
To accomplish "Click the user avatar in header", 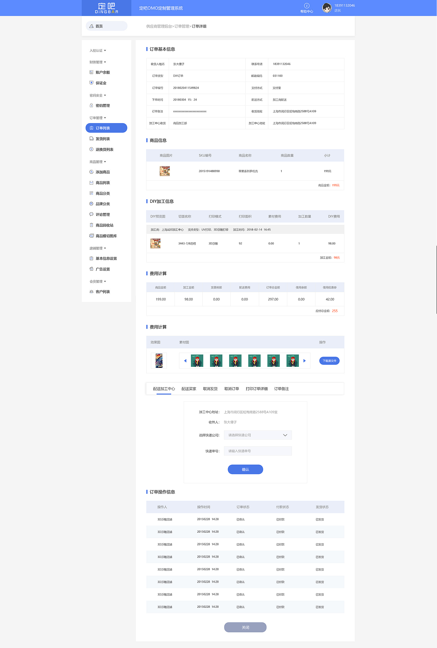I will 327,8.
